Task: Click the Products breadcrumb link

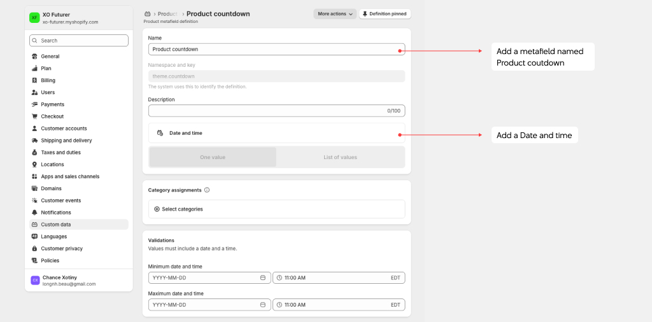Action: pyautogui.click(x=167, y=13)
